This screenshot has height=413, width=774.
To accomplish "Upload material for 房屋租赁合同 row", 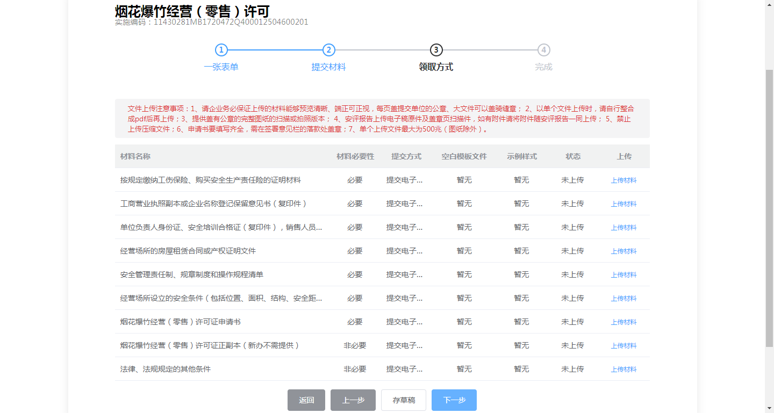I will pyautogui.click(x=623, y=251).
